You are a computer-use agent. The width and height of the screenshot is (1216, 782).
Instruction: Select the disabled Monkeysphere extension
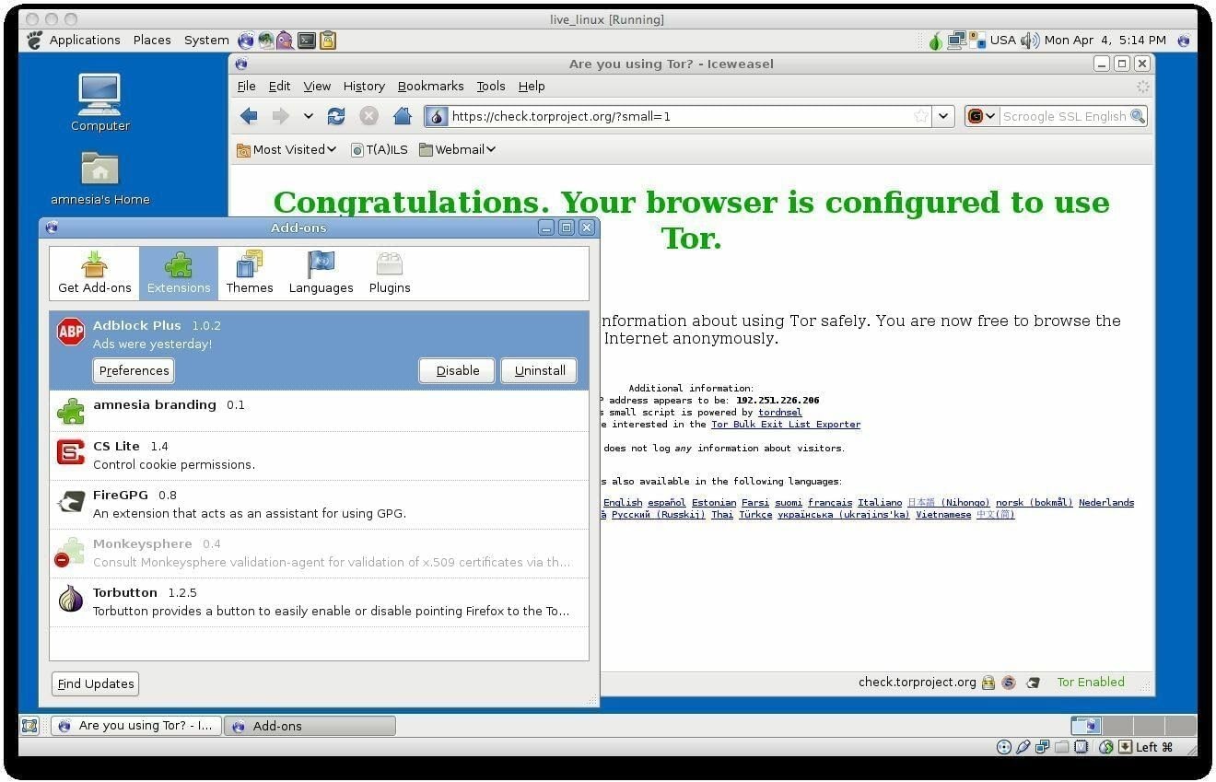click(x=319, y=553)
